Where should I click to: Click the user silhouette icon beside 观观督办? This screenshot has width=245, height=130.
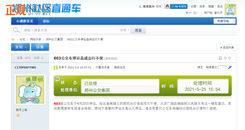pos(140,6)
